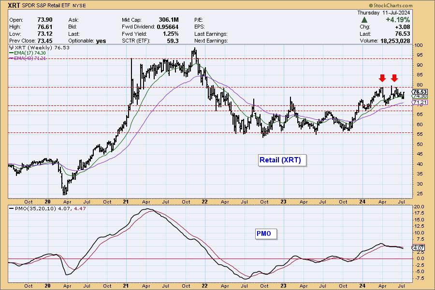
Task: Click the Thursday 11-Jul-2024 date
Action: (x=383, y=13)
